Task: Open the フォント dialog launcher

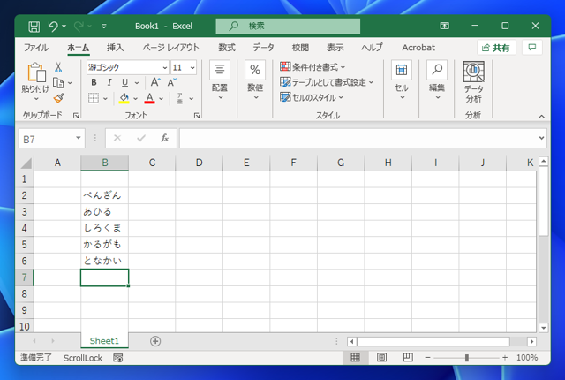Action: (197, 116)
